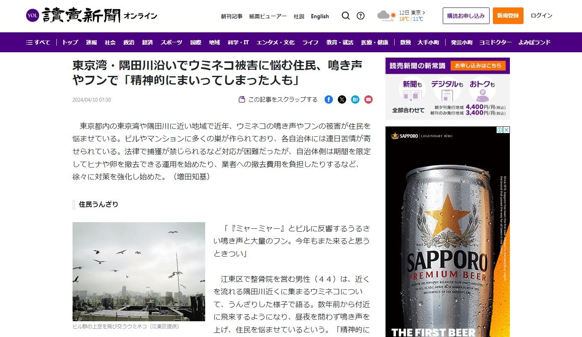Email the article using the envelope icon
The width and height of the screenshot is (582, 337).
click(x=368, y=99)
